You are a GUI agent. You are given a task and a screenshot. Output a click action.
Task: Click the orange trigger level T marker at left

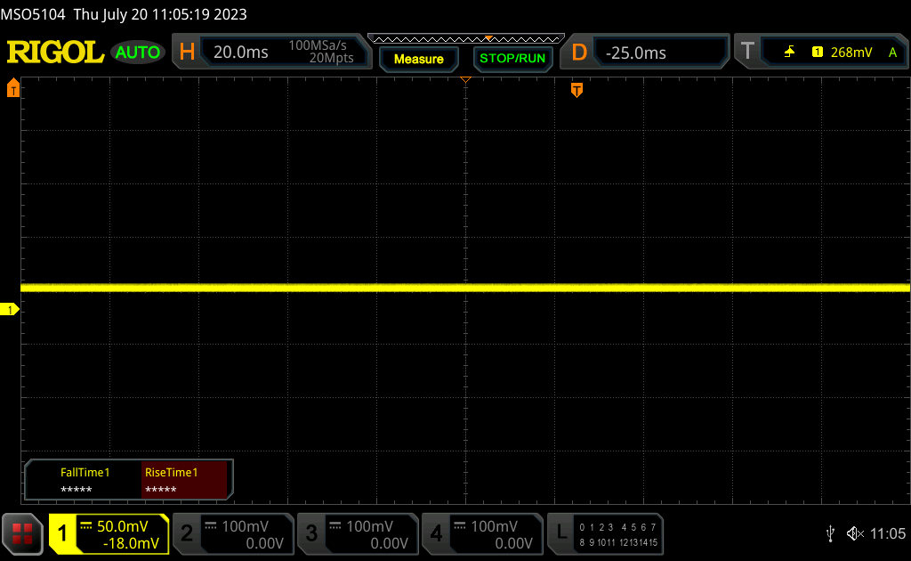12,88
